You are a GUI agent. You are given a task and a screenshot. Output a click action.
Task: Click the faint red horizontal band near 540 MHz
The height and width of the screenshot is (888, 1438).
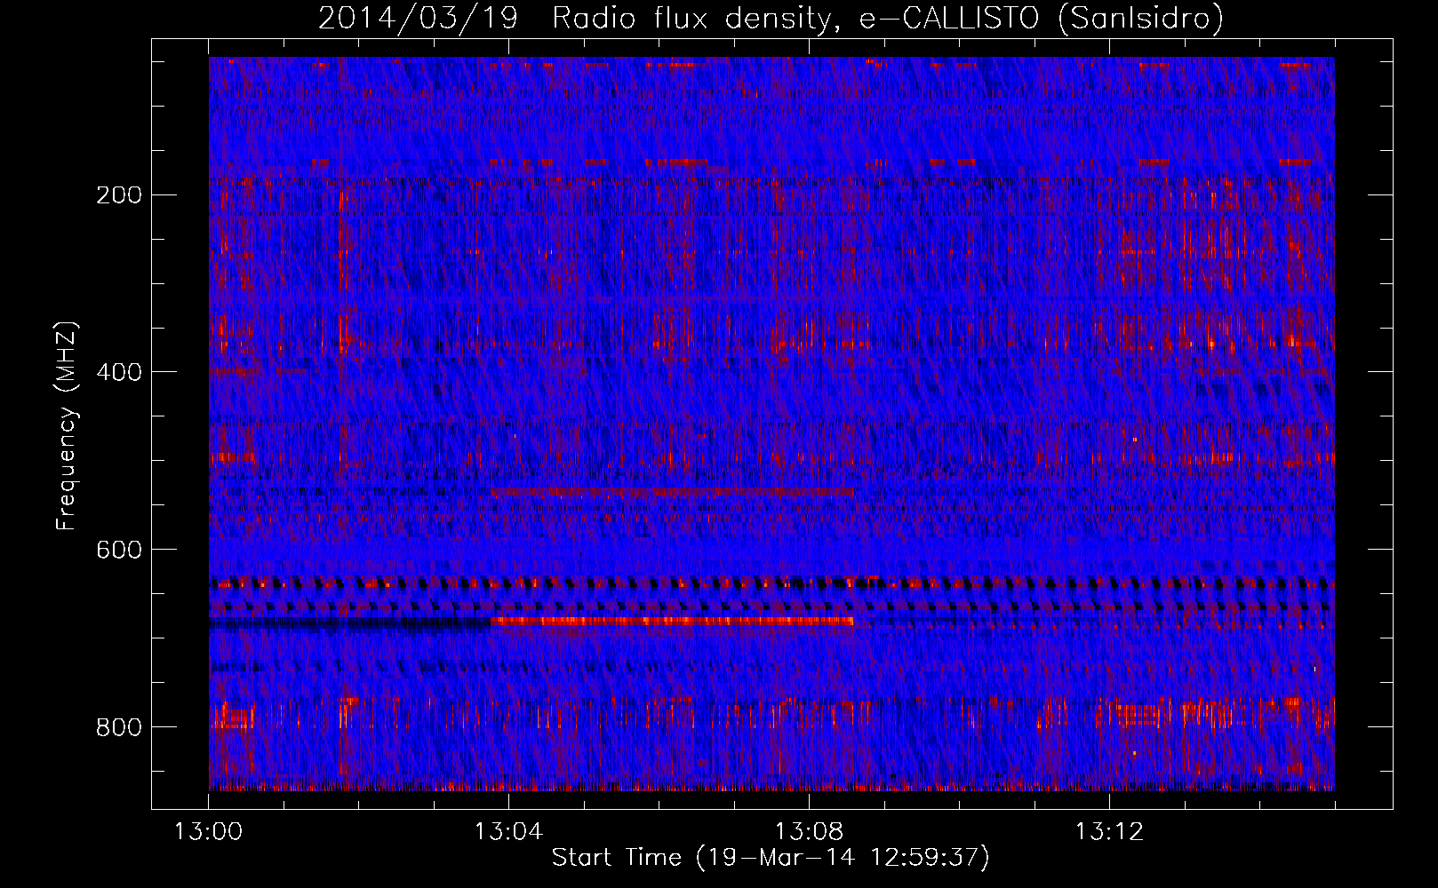[x=672, y=492]
